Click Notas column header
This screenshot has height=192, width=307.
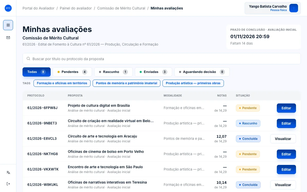(x=222, y=95)
